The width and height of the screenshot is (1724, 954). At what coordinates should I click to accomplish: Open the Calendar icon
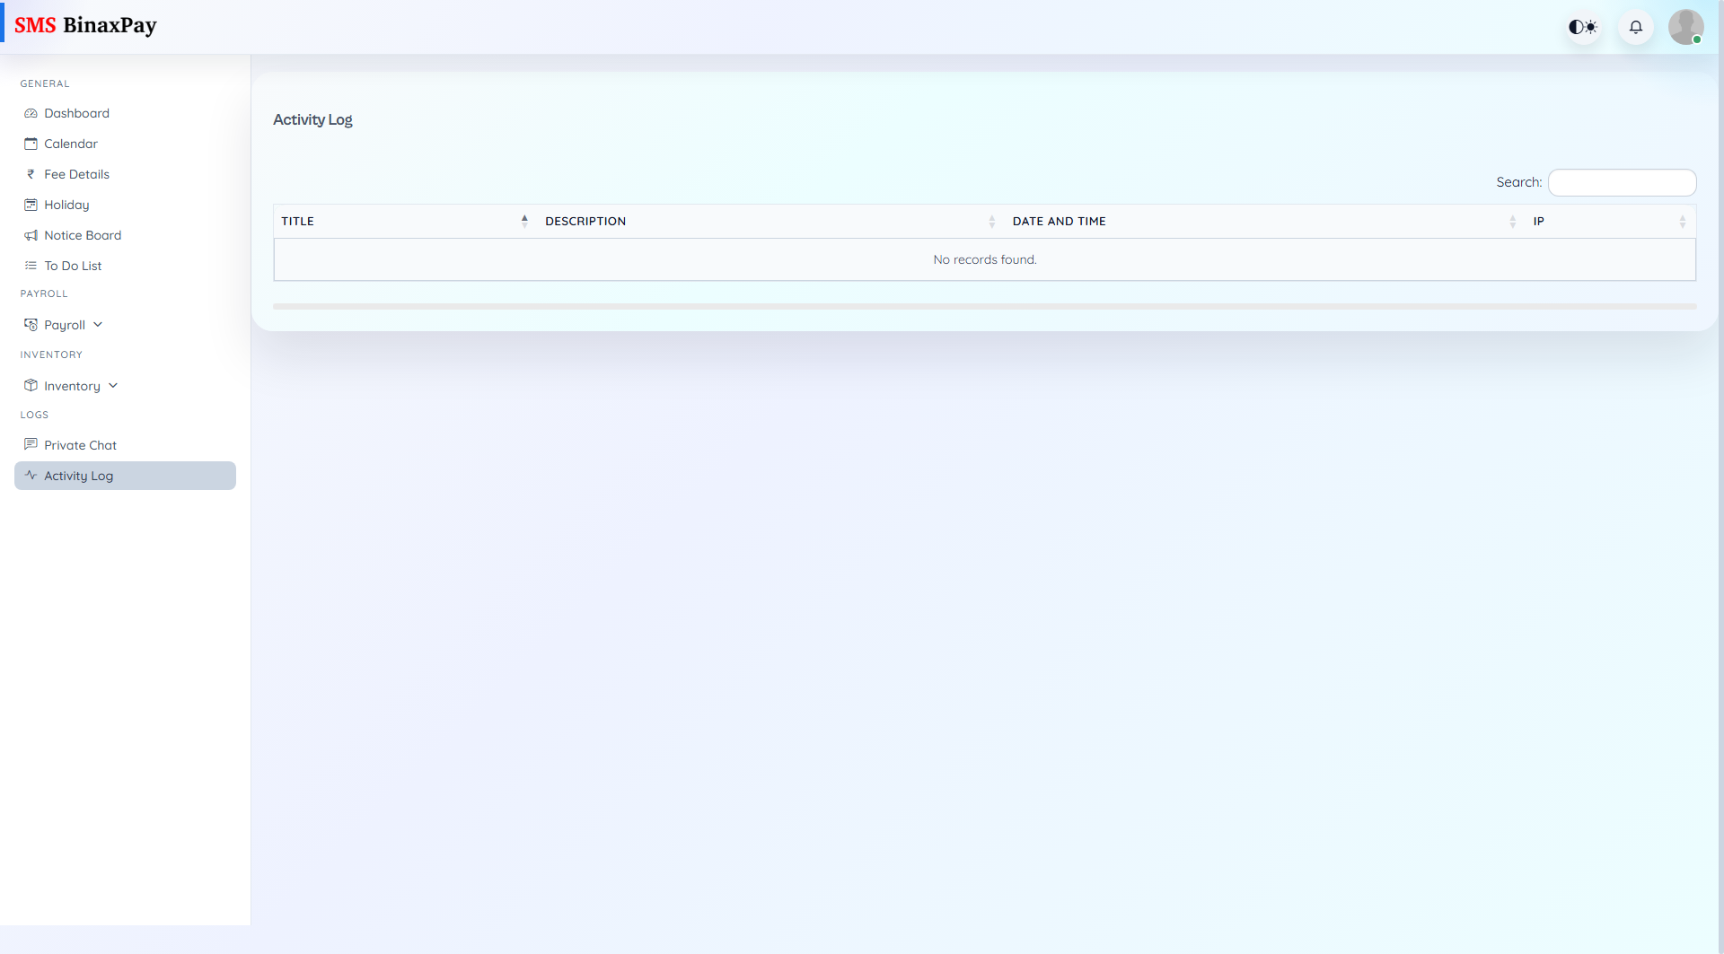(x=31, y=144)
